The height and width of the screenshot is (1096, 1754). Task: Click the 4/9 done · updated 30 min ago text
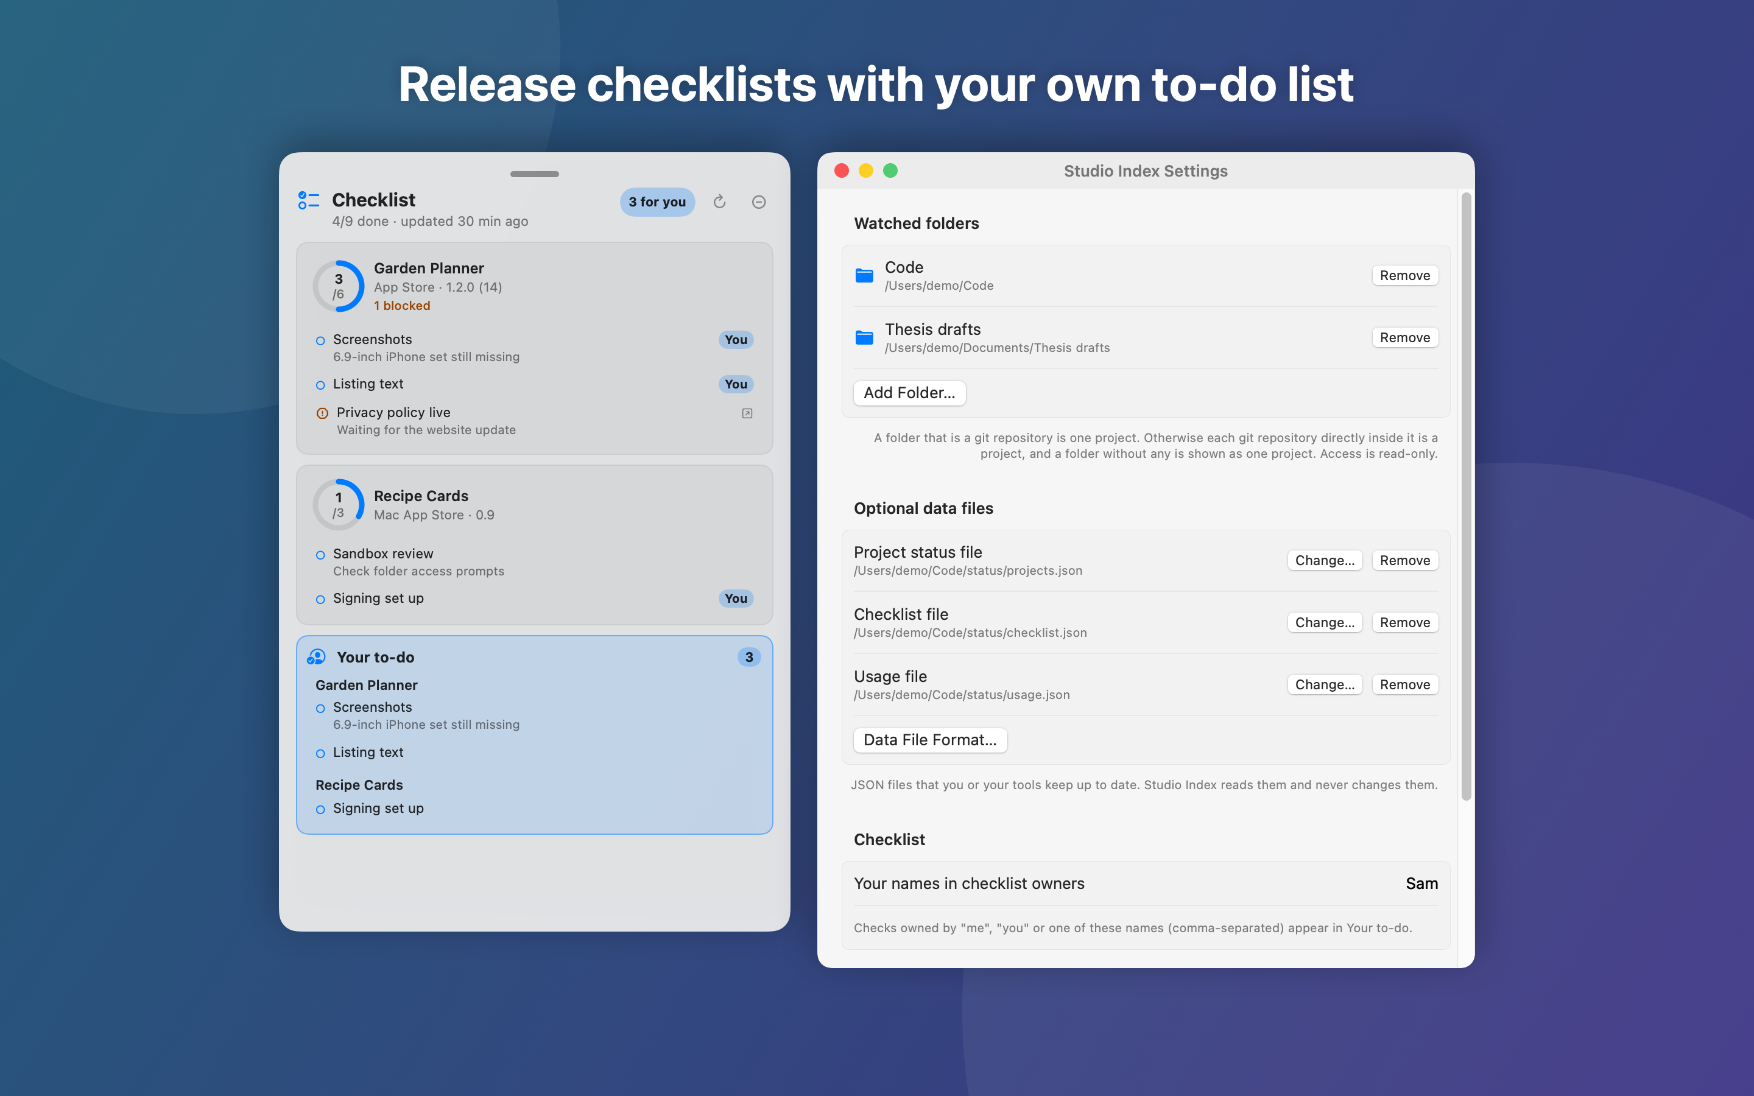point(430,222)
